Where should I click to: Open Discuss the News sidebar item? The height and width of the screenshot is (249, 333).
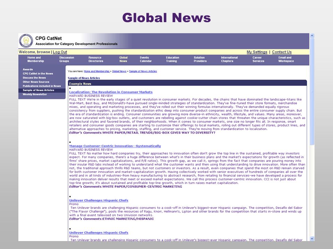point(34,78)
